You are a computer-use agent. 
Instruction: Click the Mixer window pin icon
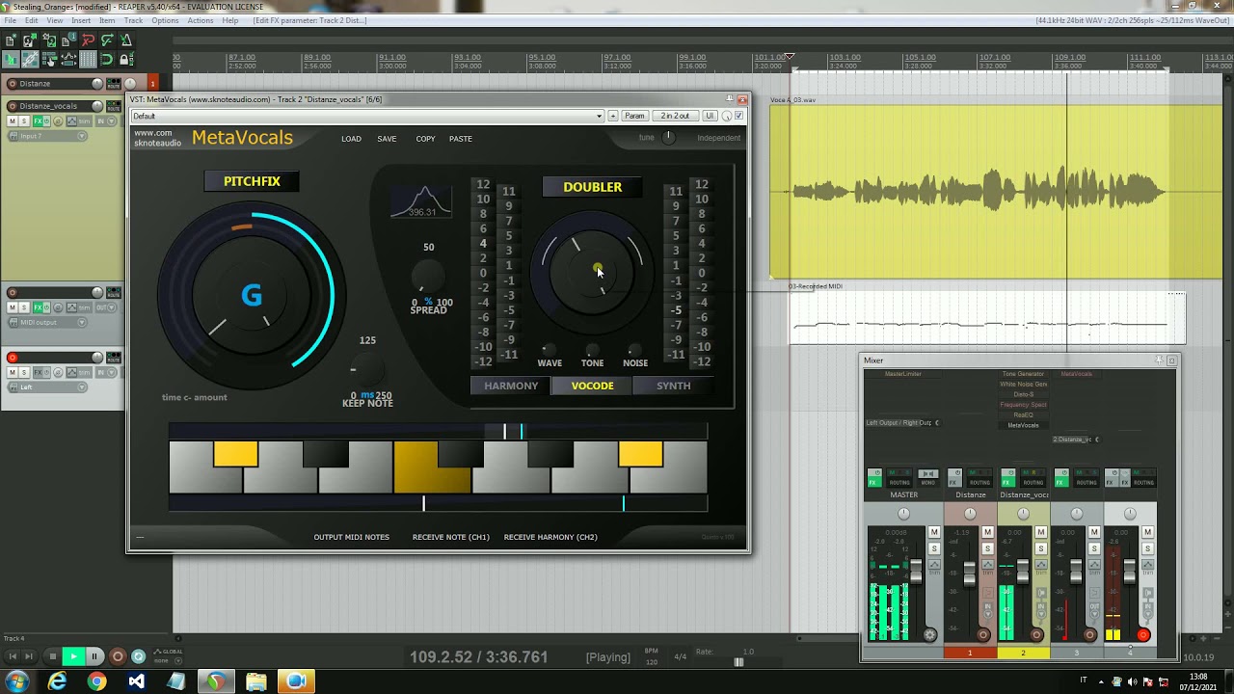1159,360
